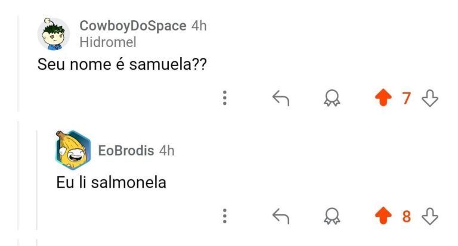The image size is (458, 246).
Task: Open the CowboyDoSpace user profile link
Action: coord(132,26)
